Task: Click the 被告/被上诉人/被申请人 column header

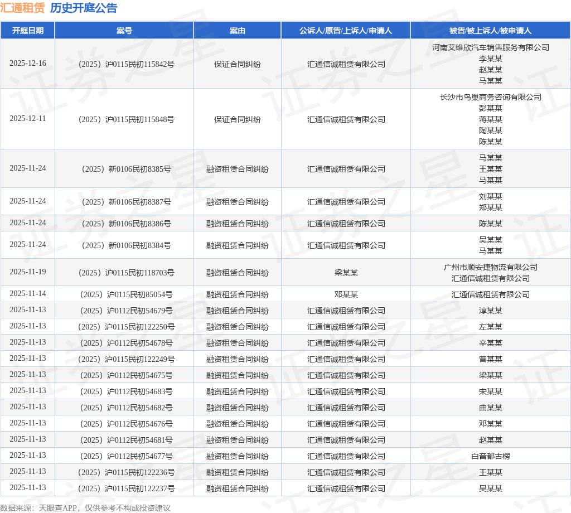Action: (490, 31)
